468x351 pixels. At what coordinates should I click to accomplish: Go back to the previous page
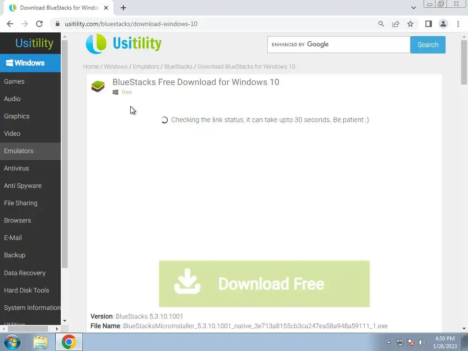[10, 24]
